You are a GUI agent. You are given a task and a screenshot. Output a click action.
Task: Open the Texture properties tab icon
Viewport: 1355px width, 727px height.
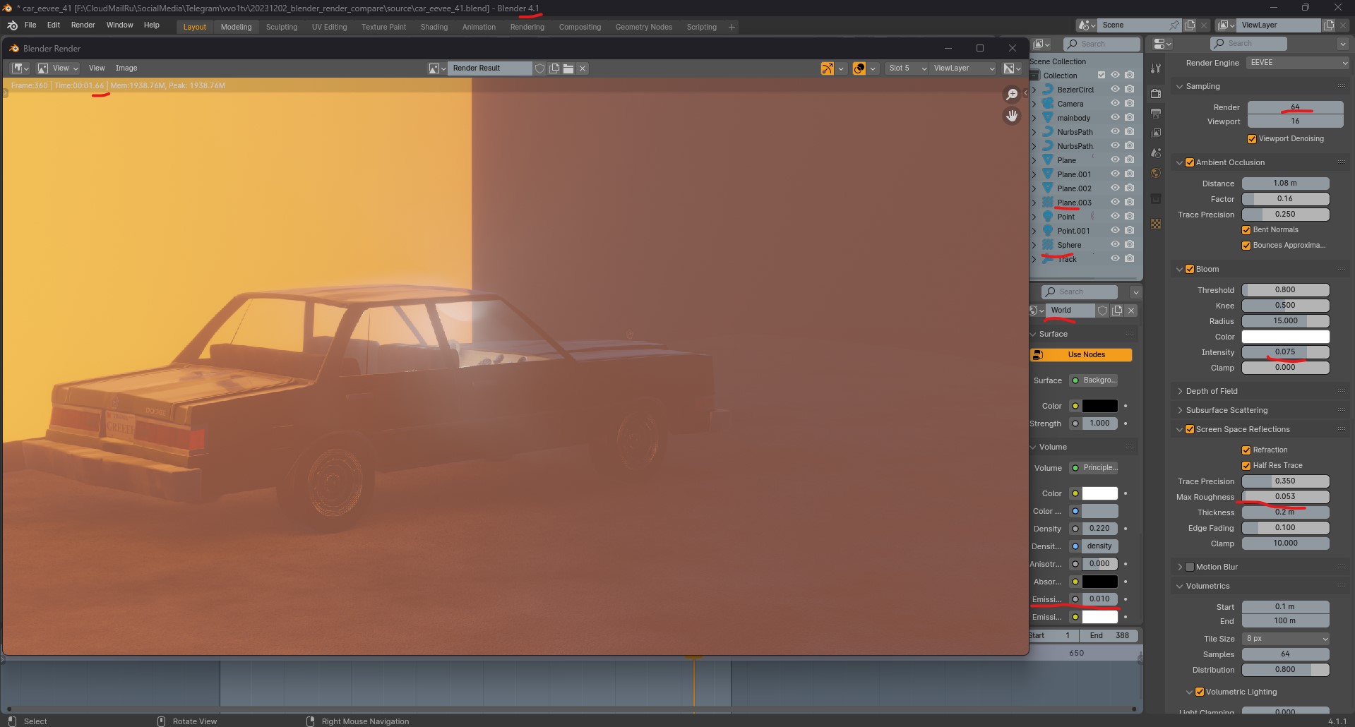tap(1156, 224)
